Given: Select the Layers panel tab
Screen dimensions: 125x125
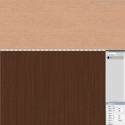Looking at the screenshot, I should click(107, 52).
